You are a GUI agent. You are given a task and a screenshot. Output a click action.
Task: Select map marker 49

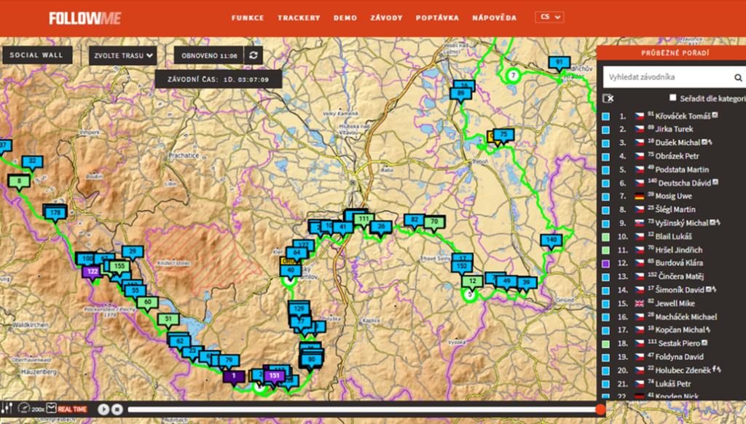coord(507,281)
